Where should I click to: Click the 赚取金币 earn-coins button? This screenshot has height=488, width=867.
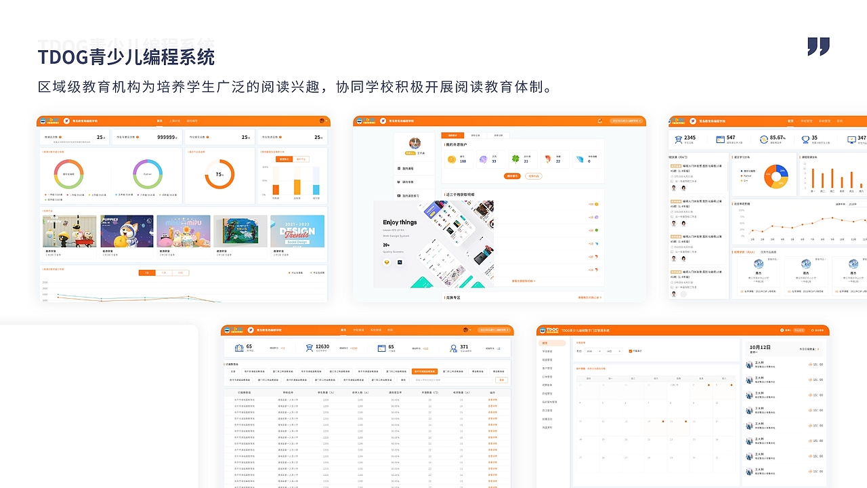(x=511, y=176)
